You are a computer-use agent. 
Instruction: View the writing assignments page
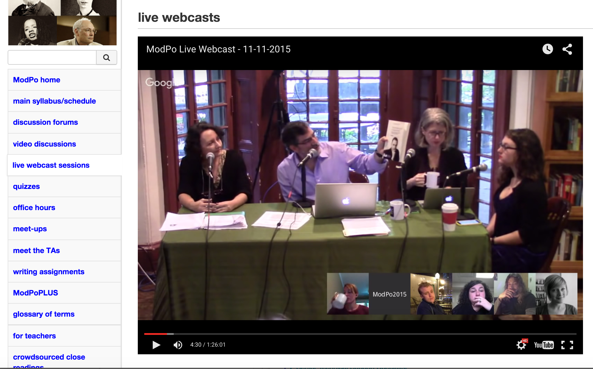tap(49, 272)
